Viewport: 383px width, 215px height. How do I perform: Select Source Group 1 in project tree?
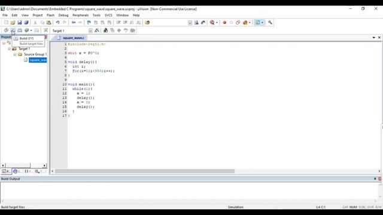click(x=35, y=54)
